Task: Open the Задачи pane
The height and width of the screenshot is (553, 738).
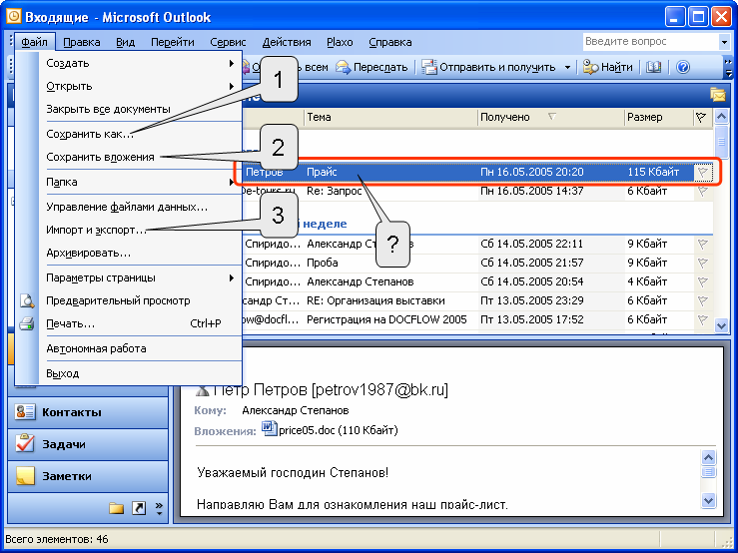Action: [x=88, y=444]
